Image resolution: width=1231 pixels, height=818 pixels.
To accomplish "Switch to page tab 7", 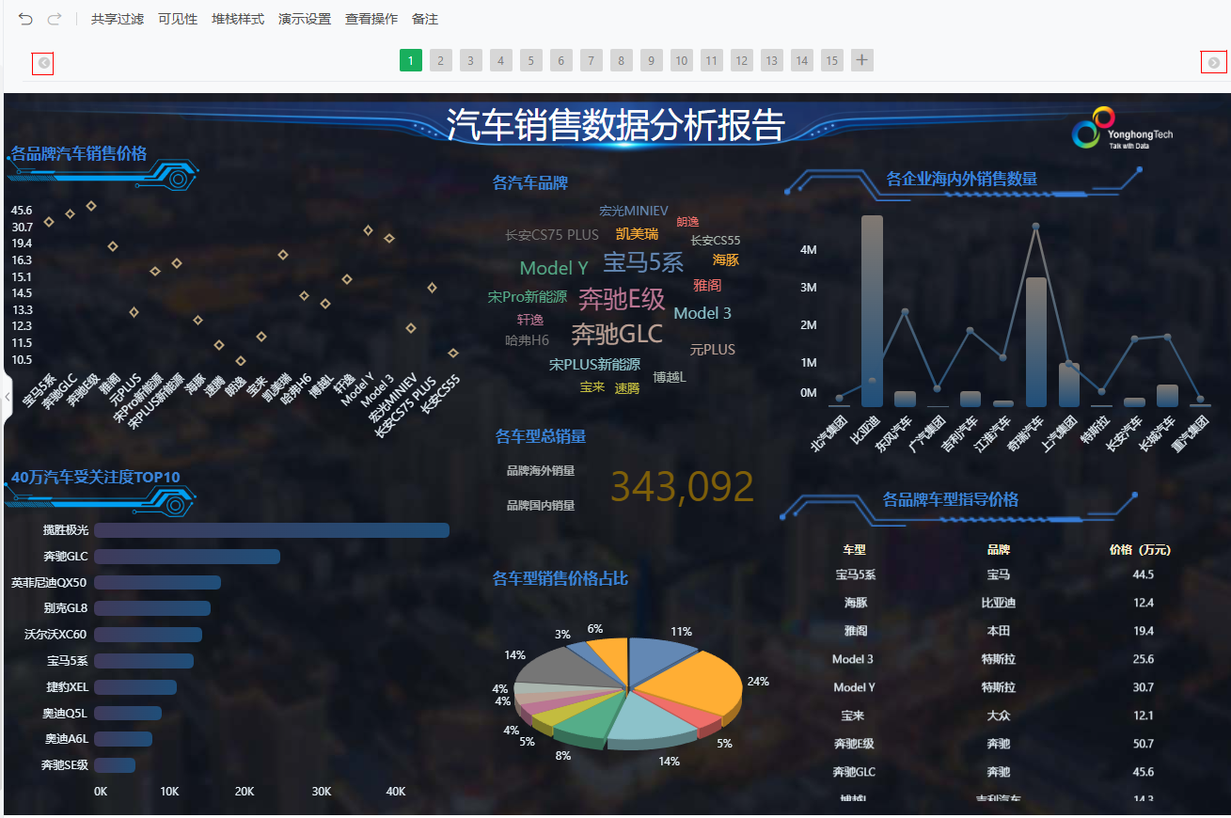I will click(592, 61).
